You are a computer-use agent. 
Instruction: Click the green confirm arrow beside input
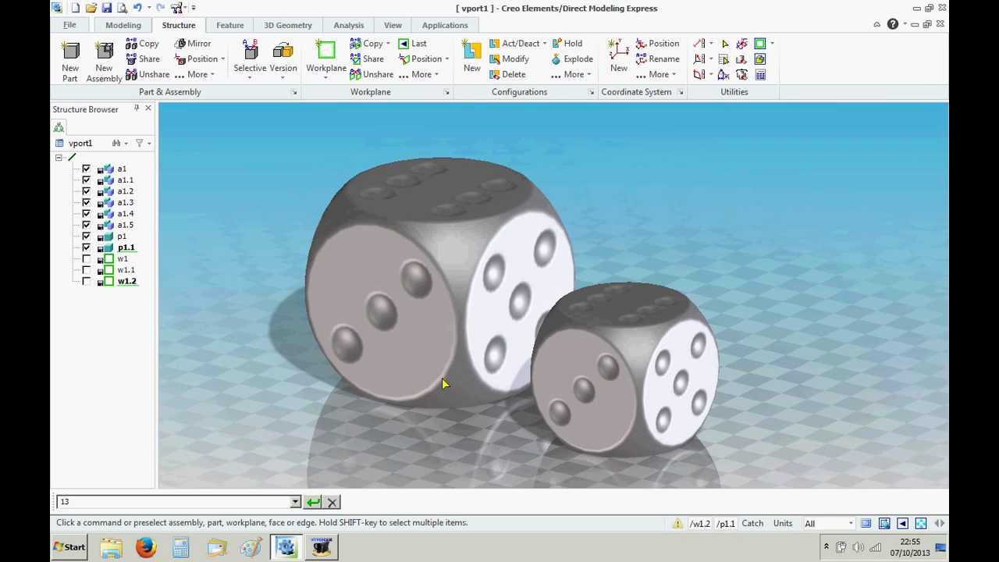click(x=313, y=502)
